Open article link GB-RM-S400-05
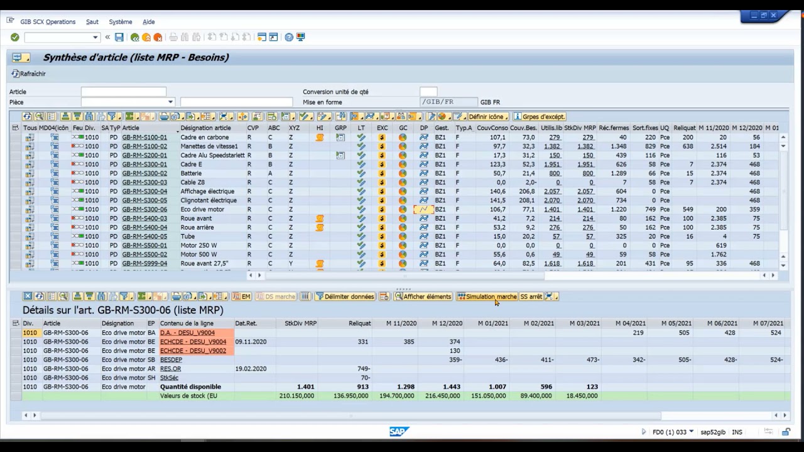 tap(144, 237)
